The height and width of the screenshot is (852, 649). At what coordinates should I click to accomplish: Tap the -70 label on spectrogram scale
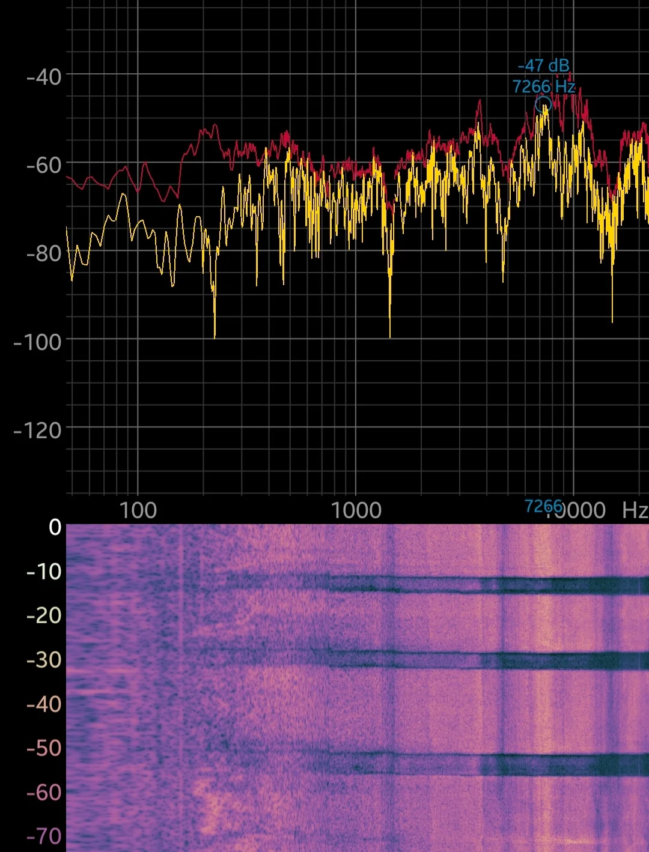44,836
